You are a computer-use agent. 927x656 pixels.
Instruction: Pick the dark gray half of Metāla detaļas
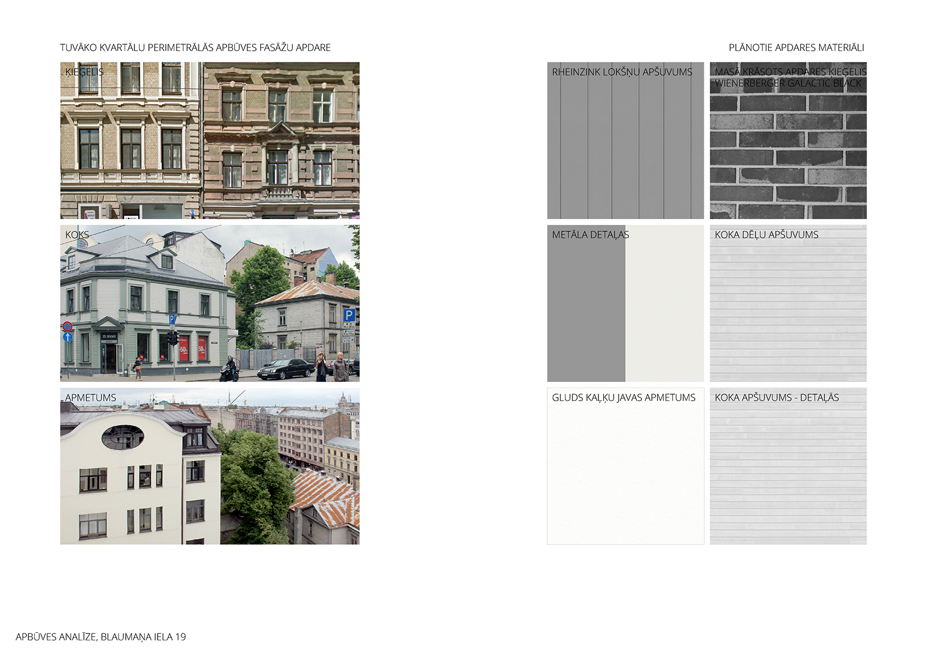(x=586, y=313)
